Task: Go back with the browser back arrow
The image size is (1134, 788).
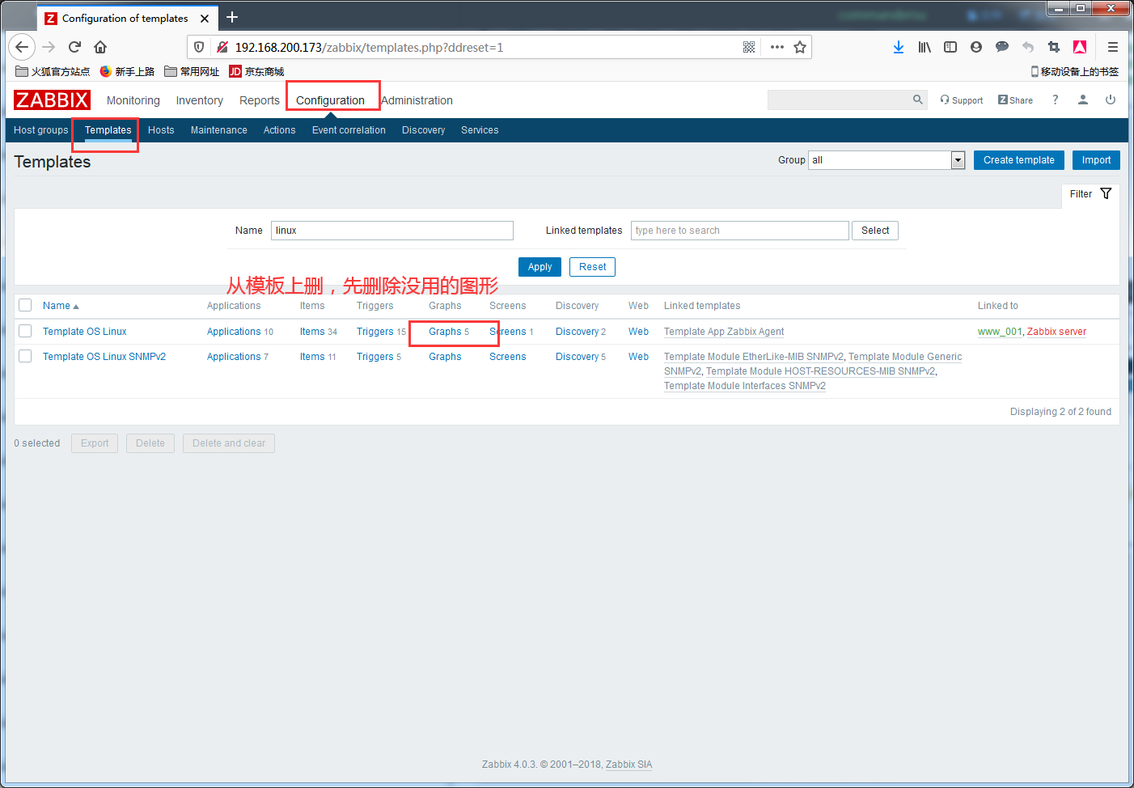Action: tap(22, 47)
